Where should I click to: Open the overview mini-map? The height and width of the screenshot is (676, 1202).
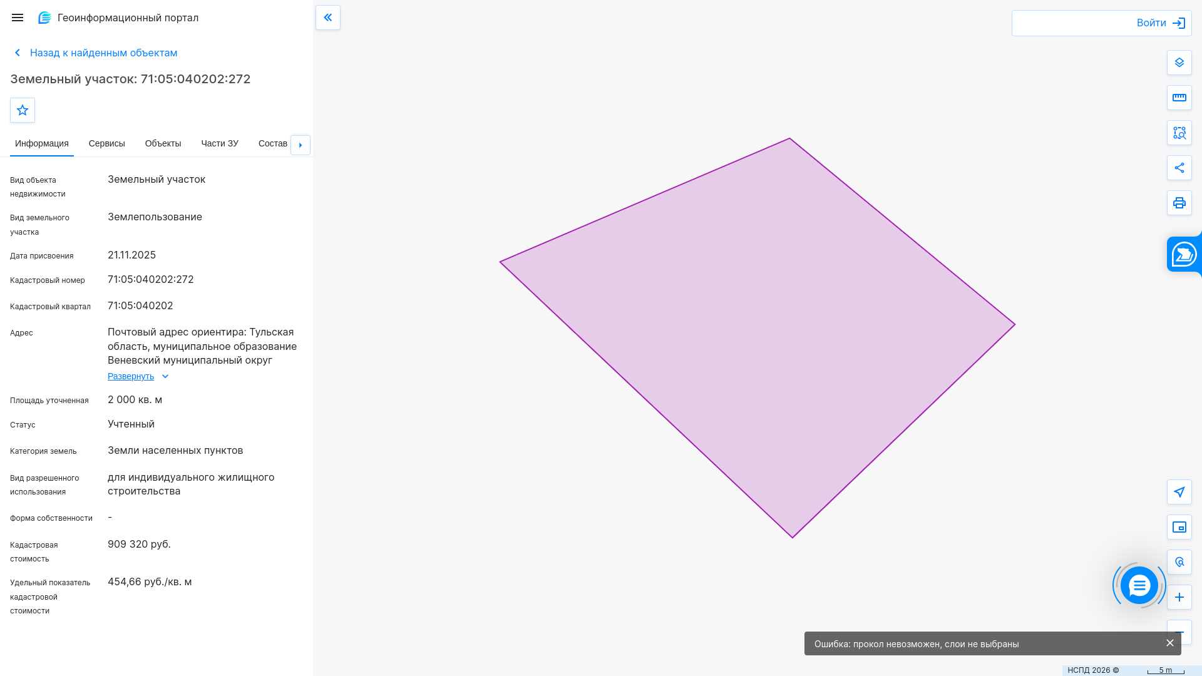(x=1179, y=527)
